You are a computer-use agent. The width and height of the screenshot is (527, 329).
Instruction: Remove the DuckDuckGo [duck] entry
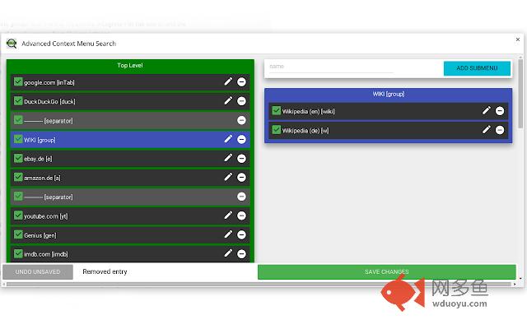click(x=241, y=101)
